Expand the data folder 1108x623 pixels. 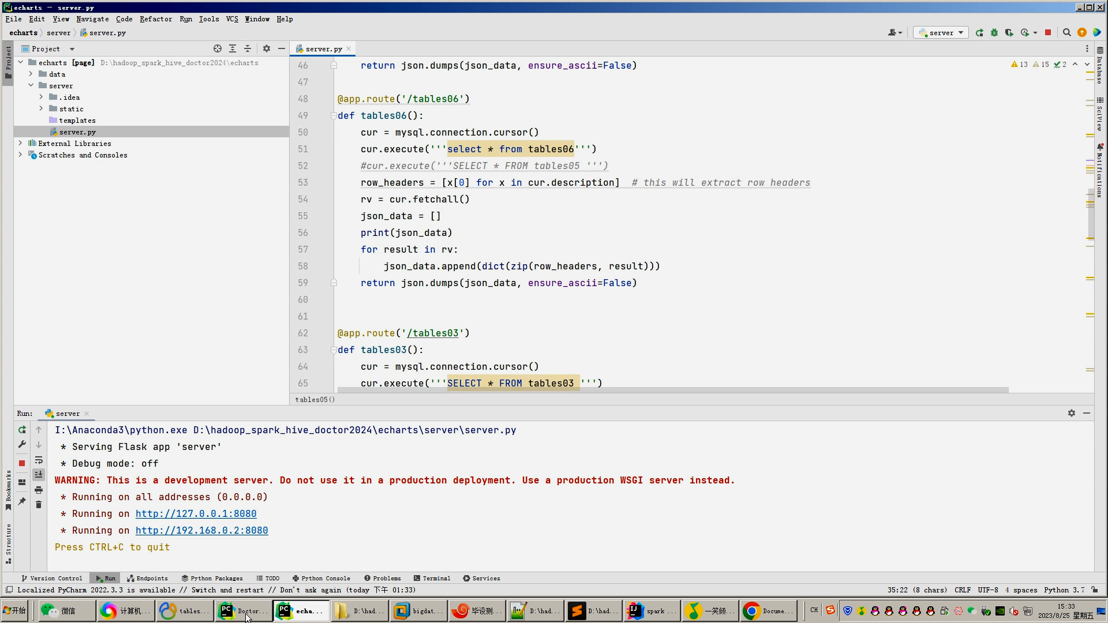point(31,74)
